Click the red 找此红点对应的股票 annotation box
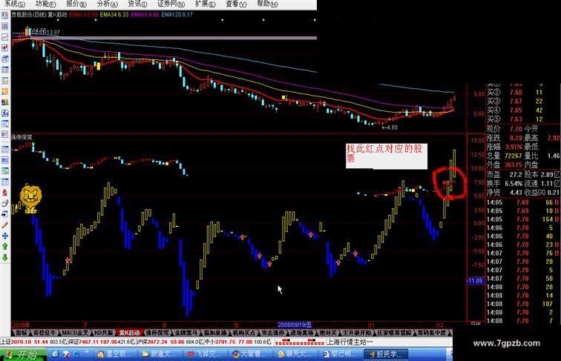This screenshot has height=361, width=561. coord(387,156)
